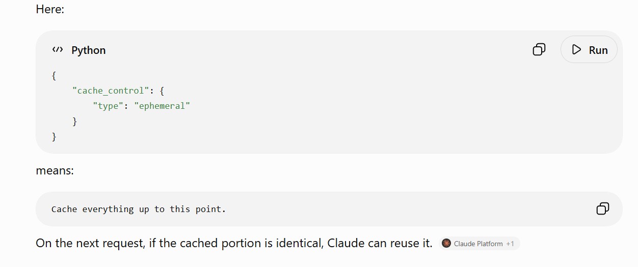Click the inner closing brace after "ephemeral"
Viewport: 638px width, 267px height.
[x=75, y=122]
